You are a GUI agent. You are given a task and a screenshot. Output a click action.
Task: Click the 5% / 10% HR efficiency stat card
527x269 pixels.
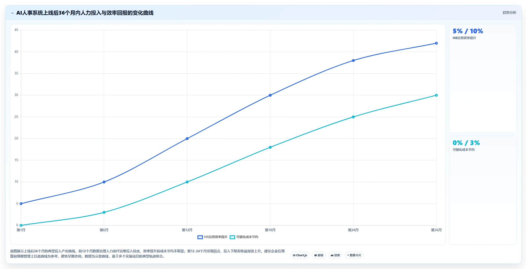coord(483,78)
